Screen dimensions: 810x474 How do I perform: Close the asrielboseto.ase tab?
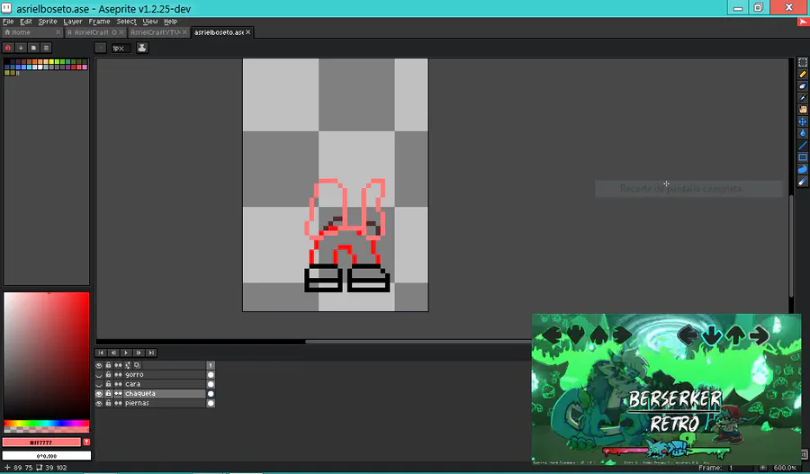tap(248, 32)
